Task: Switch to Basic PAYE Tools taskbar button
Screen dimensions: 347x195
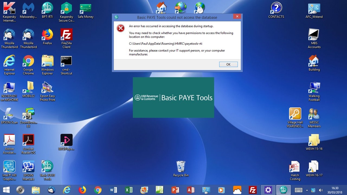Action: click(x=284, y=190)
